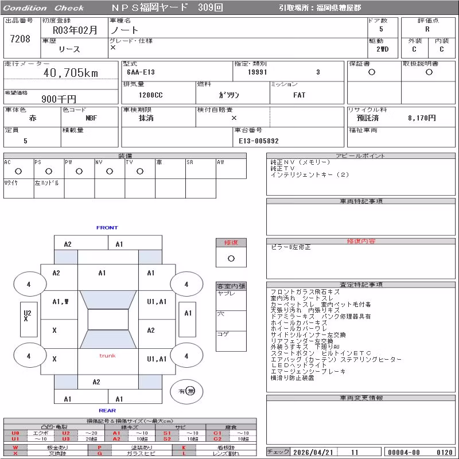Click the TV equipment circle mark
Screen dimensions: 459x459
point(140,172)
